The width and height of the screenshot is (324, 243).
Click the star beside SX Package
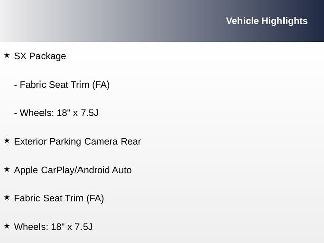coord(7,55)
